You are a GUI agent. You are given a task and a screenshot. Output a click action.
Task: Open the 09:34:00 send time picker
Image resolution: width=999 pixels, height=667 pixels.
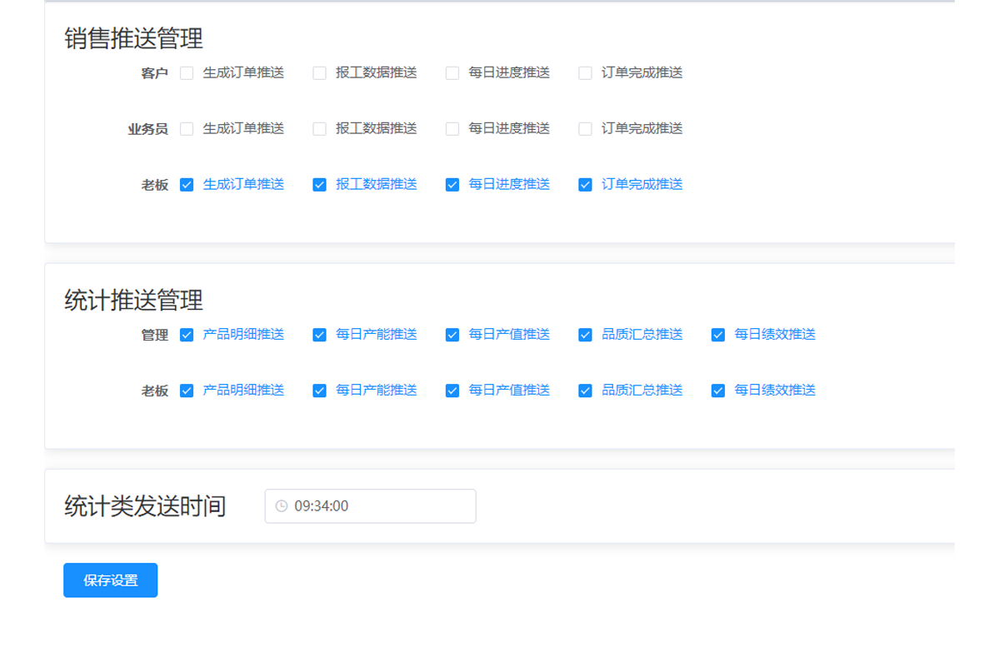coord(371,506)
